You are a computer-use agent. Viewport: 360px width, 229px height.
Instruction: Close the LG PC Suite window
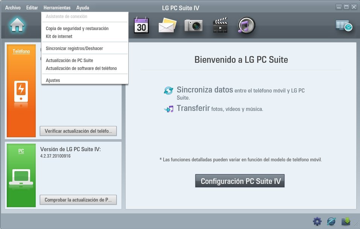[x=354, y=7]
